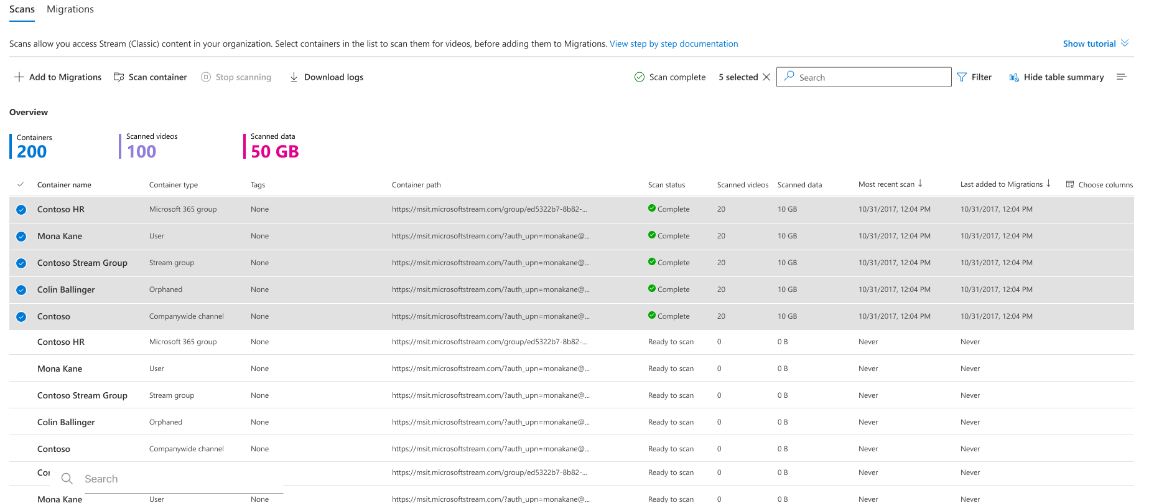Click the Stop scanning button
Viewport: 1154px width, 503px height.
pos(236,77)
